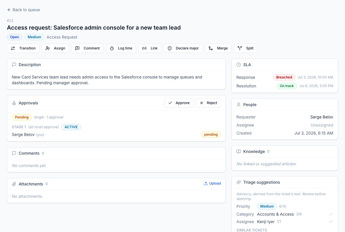Click the No comments yet text
345x232 pixels.
click(29, 166)
